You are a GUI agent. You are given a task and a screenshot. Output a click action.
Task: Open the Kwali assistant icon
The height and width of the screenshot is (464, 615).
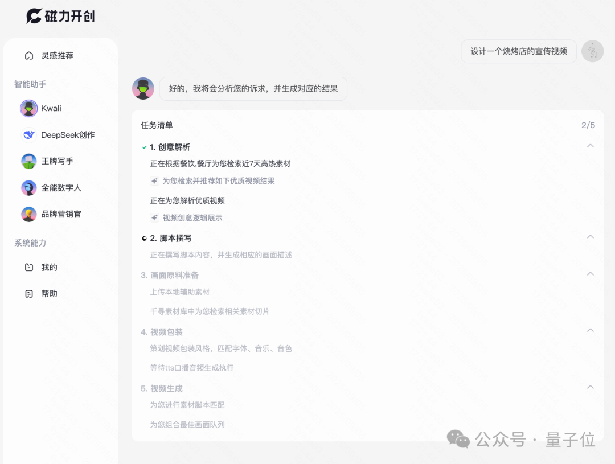(x=28, y=108)
